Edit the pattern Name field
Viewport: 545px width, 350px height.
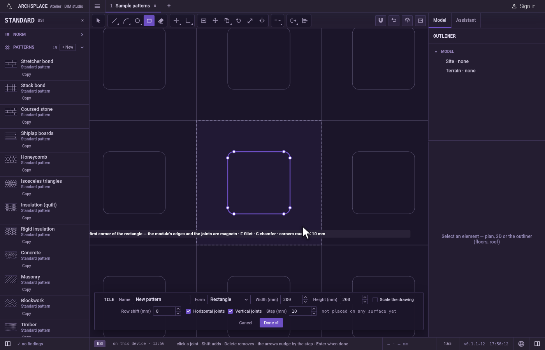tap(162, 299)
